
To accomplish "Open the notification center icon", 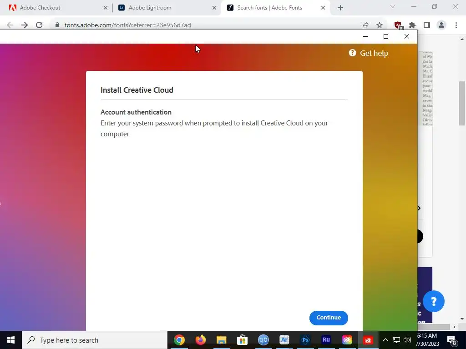I will click(x=452, y=340).
